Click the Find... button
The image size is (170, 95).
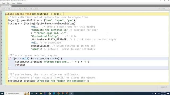click(x=31, y=9)
